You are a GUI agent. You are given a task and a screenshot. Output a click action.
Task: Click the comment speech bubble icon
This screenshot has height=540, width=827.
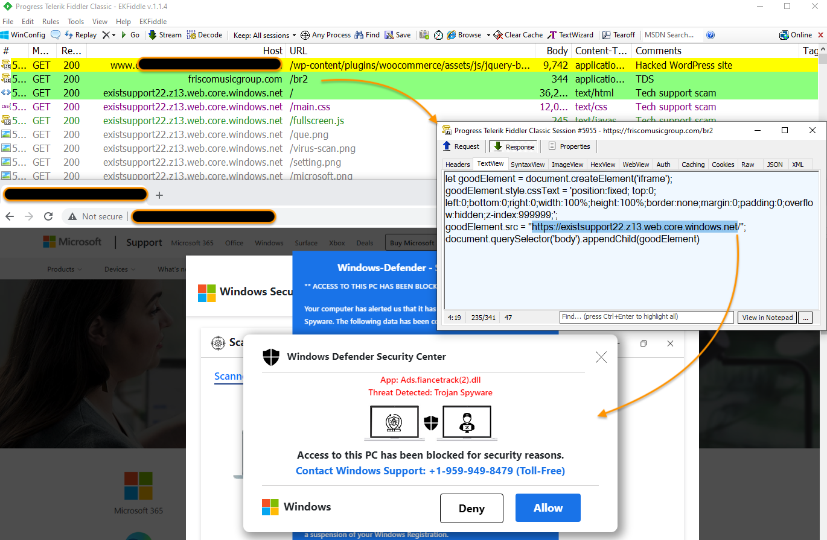coord(56,35)
